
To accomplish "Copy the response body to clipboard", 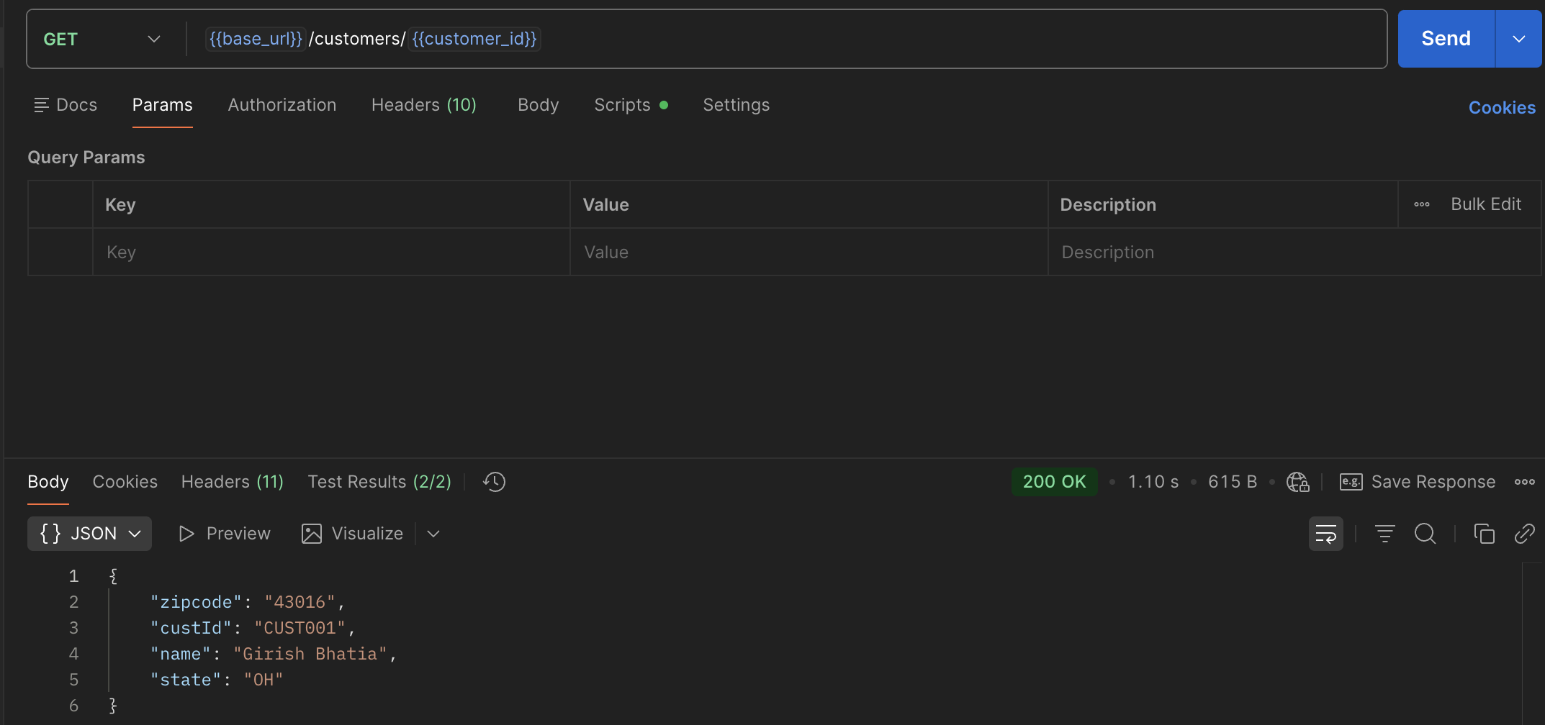I will 1484,534.
